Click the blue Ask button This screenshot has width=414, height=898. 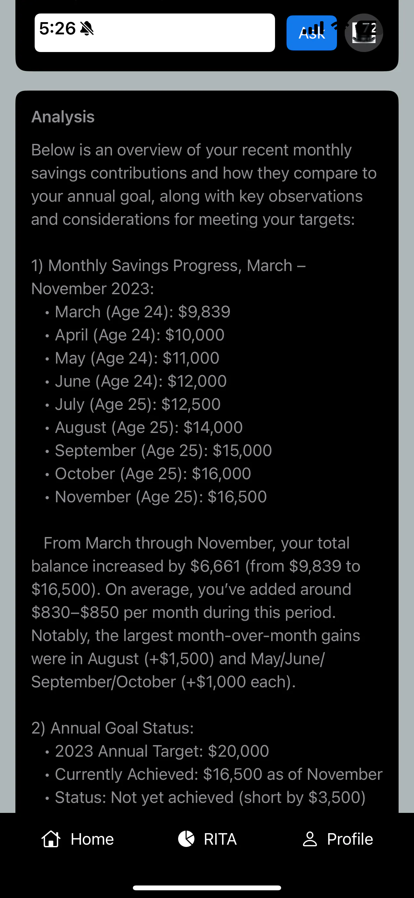coord(312,33)
